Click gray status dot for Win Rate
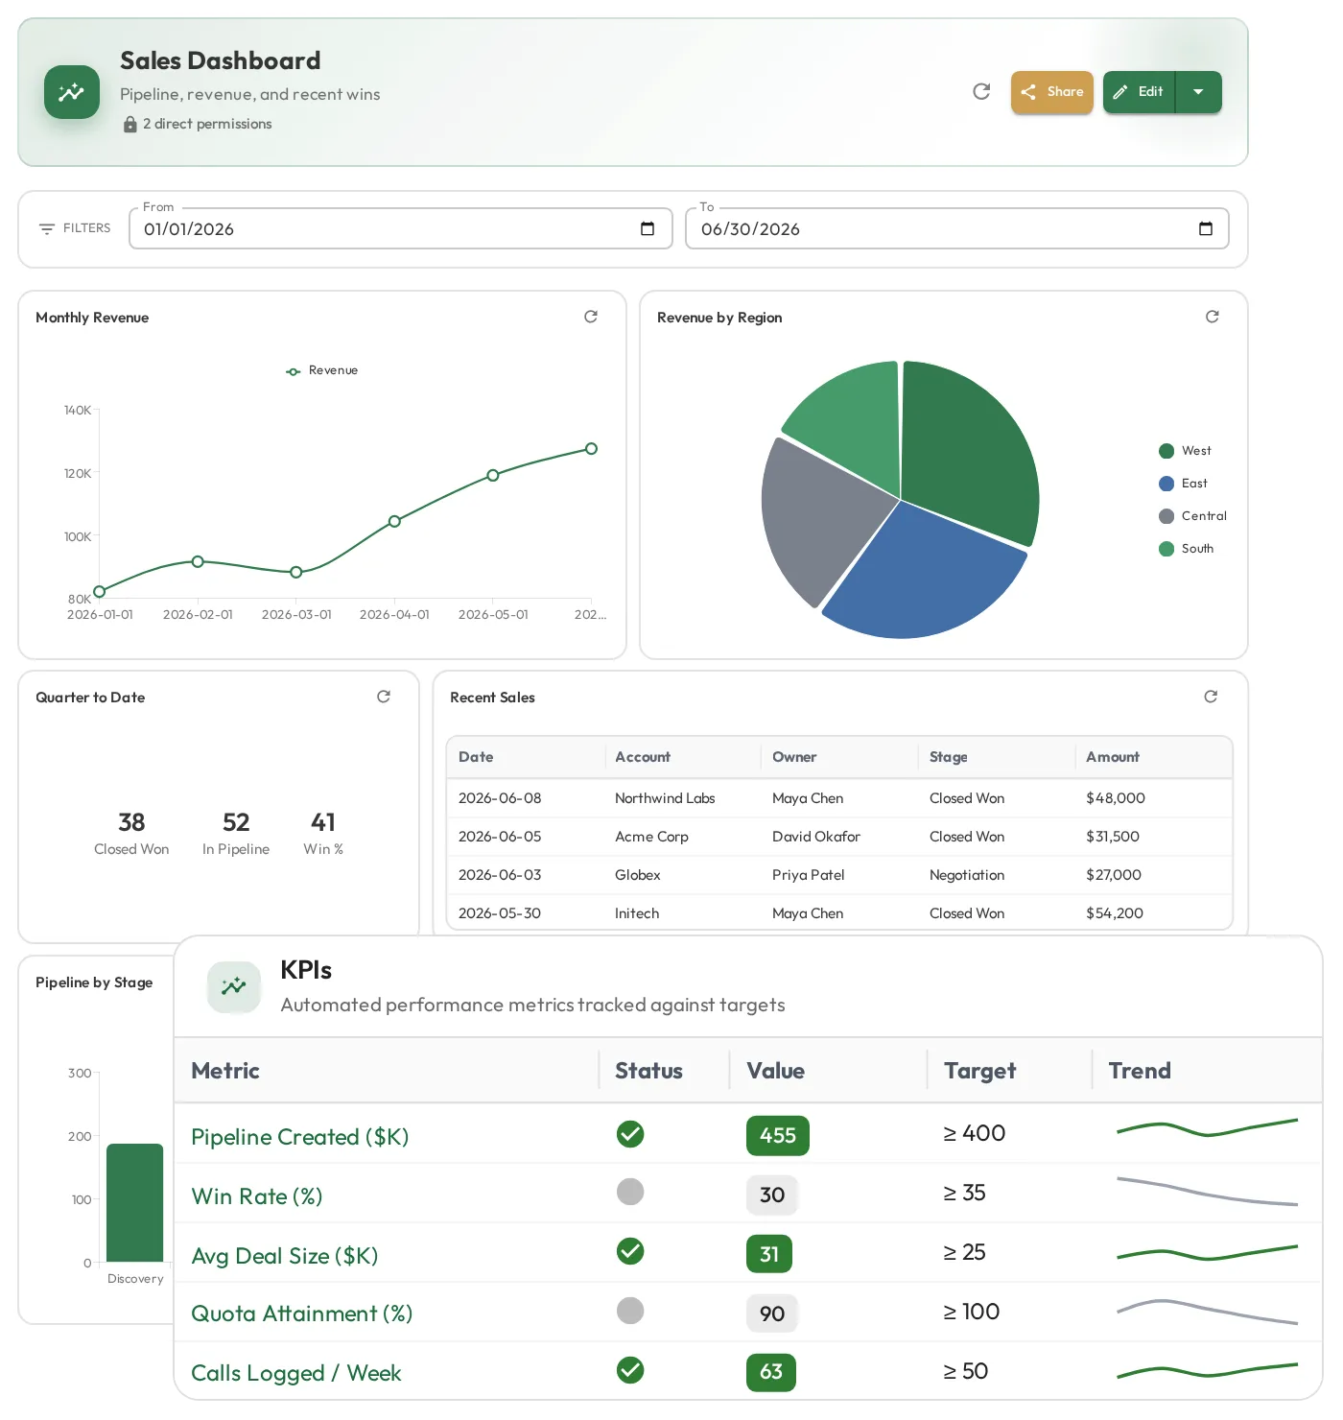This screenshot has width=1343, height=1420. coord(630,1192)
